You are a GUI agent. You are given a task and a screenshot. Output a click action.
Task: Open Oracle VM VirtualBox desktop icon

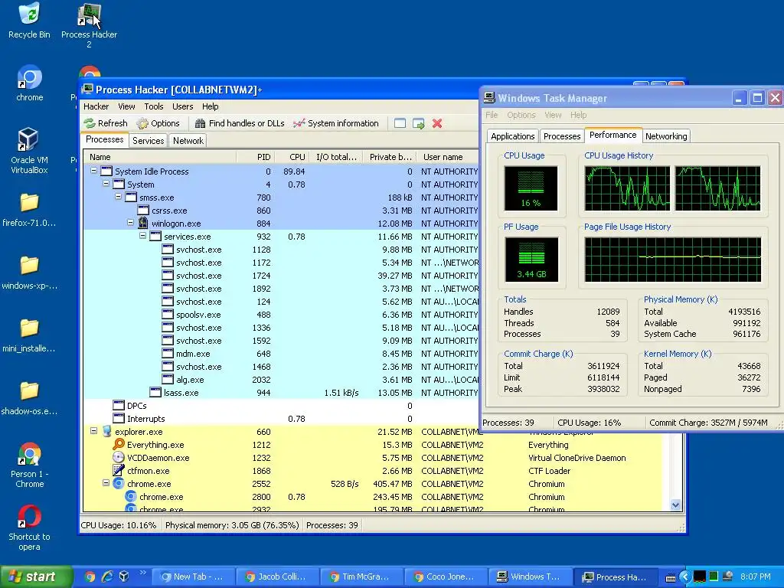pos(29,151)
